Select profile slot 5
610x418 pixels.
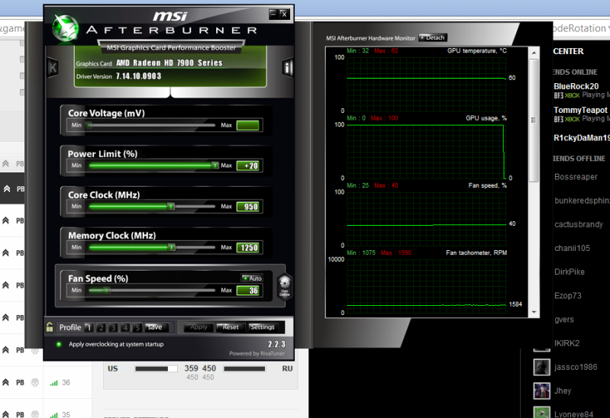[137, 327]
